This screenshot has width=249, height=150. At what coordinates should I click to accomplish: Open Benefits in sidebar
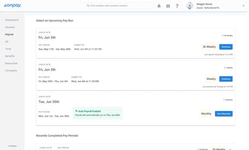click(10, 56)
